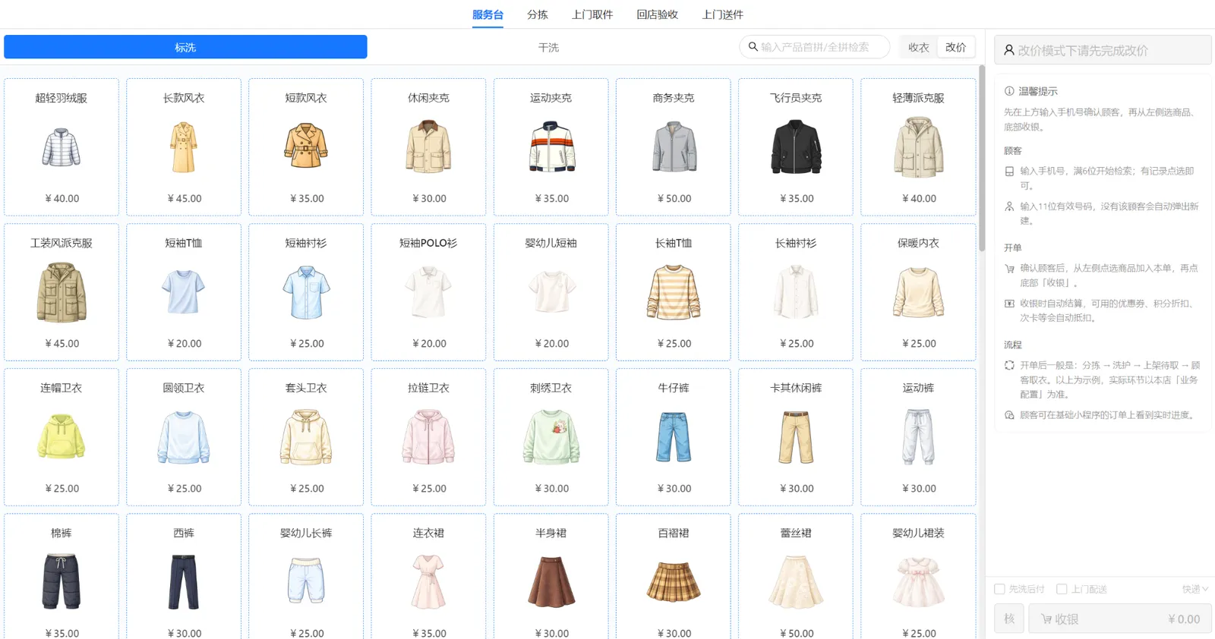Pick the 婴幼儿裙装 baby dress card
1215x639 pixels.
(x=918, y=577)
